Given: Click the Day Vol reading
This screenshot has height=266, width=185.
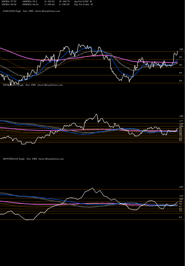Looking at the screenshot, I should click(83, 4).
